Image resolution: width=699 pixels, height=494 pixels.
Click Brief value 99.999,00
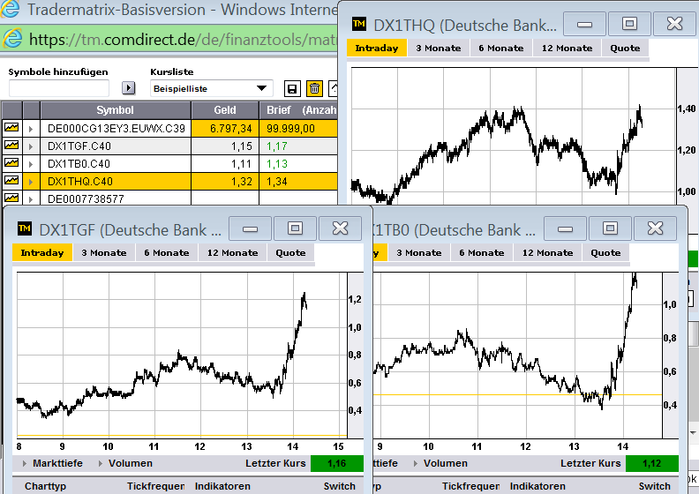[298, 129]
